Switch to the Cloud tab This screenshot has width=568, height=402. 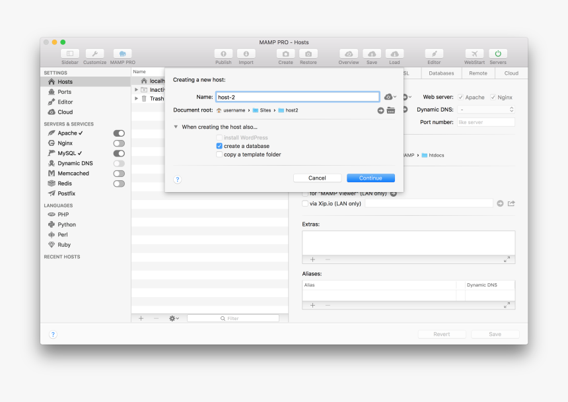[511, 73]
